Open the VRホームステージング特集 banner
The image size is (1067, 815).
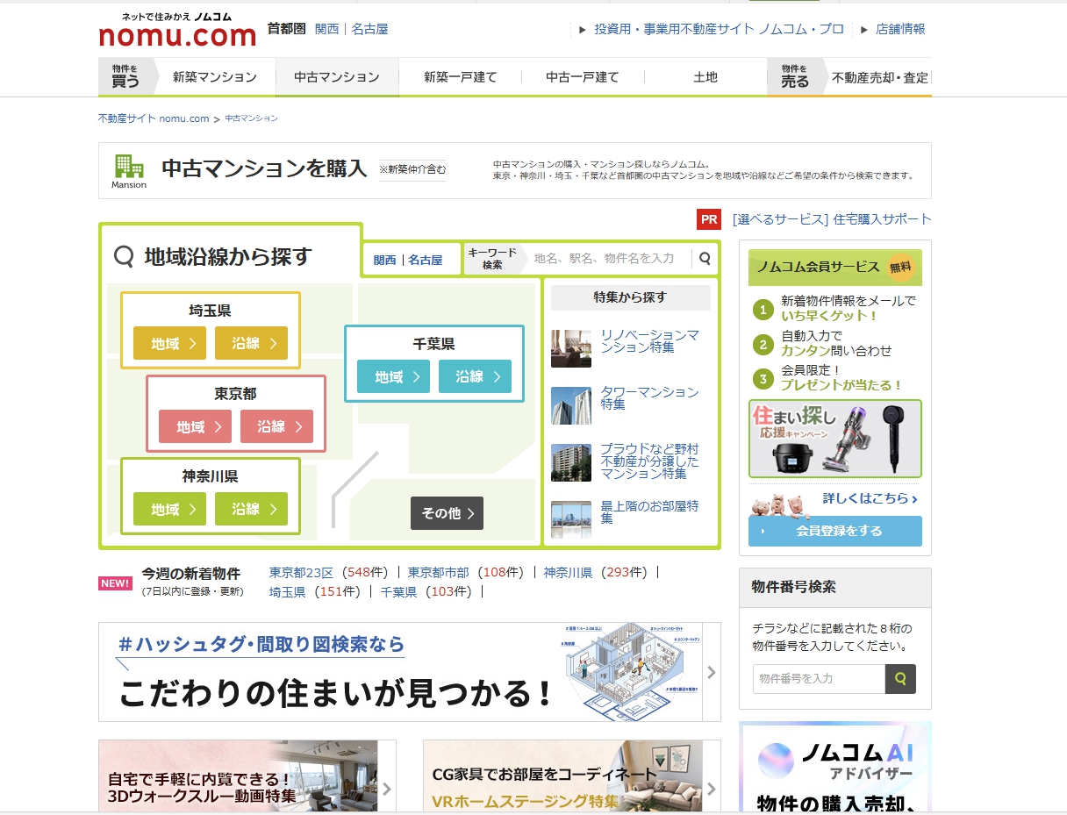[572, 777]
